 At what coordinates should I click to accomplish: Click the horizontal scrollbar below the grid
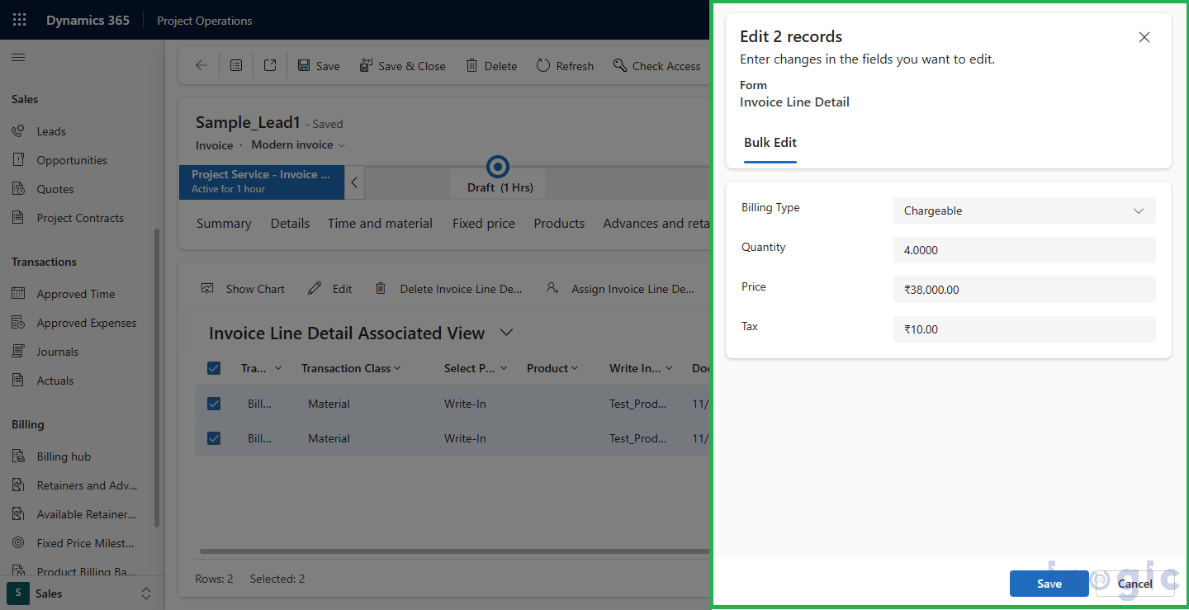coord(454,550)
